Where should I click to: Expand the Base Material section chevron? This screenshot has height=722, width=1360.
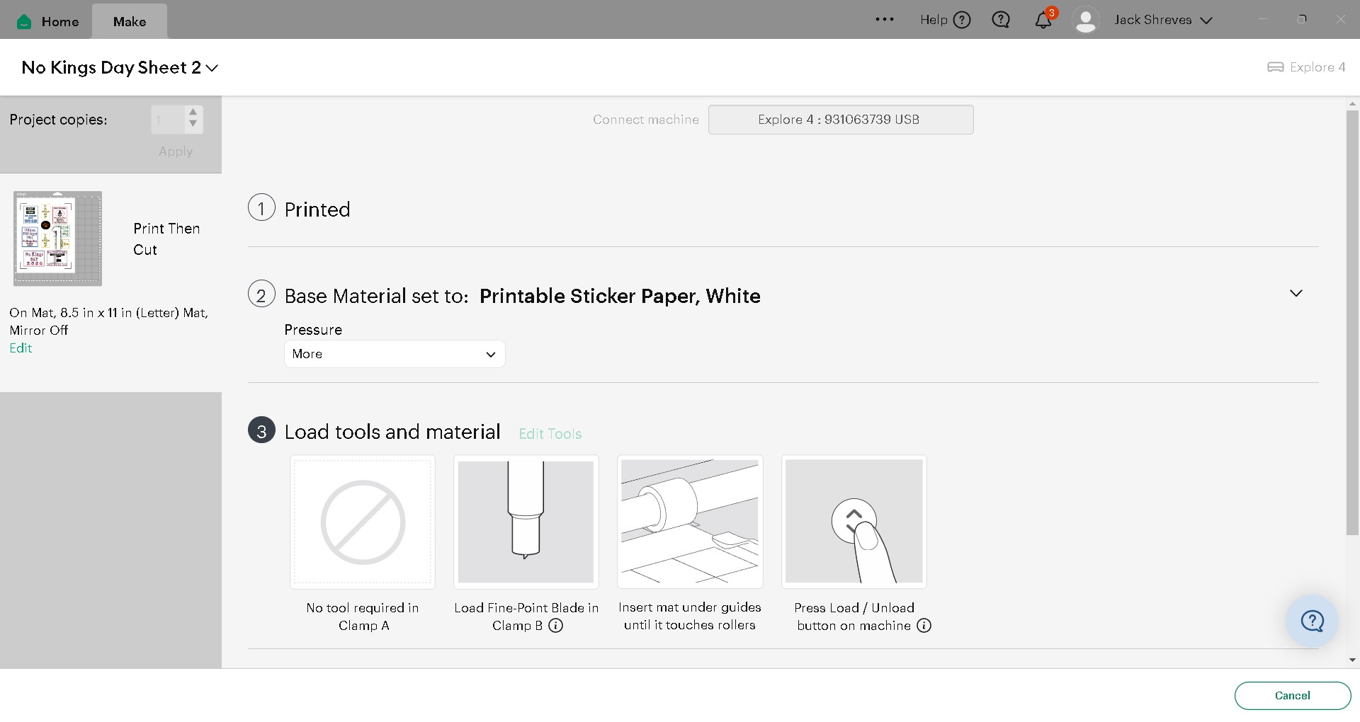[x=1296, y=294]
